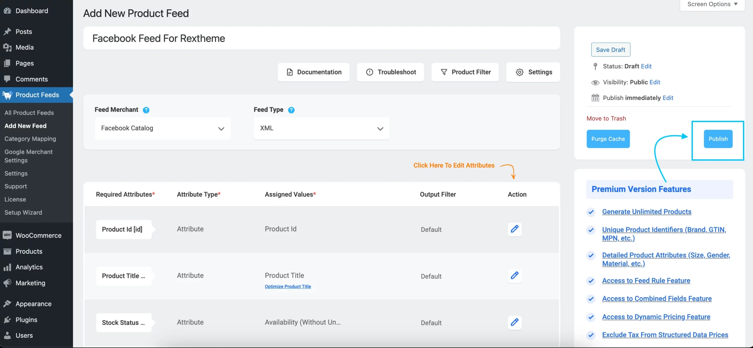Viewport: 753px width, 348px height.
Task: Expand the Screen Options panel
Action: pyautogui.click(x=712, y=4)
